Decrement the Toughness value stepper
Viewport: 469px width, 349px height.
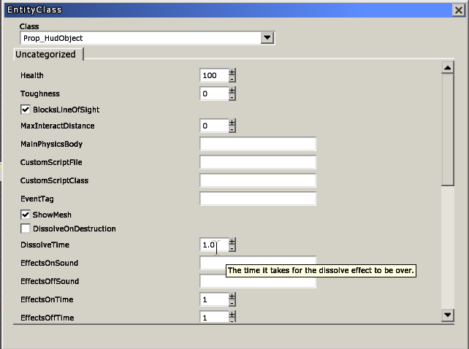[232, 97]
